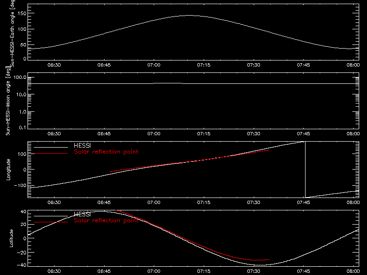Viewport: 367px width, 275px height.
Task: Click the -100 tick on Longitude axis
Action: (20, 186)
